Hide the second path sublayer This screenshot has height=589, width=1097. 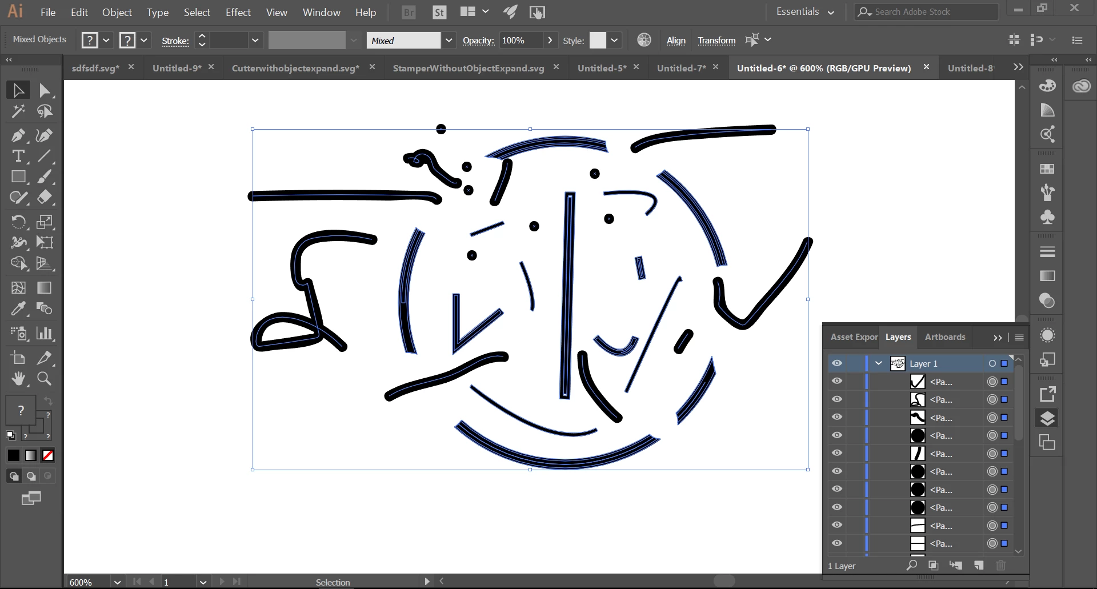coord(837,399)
